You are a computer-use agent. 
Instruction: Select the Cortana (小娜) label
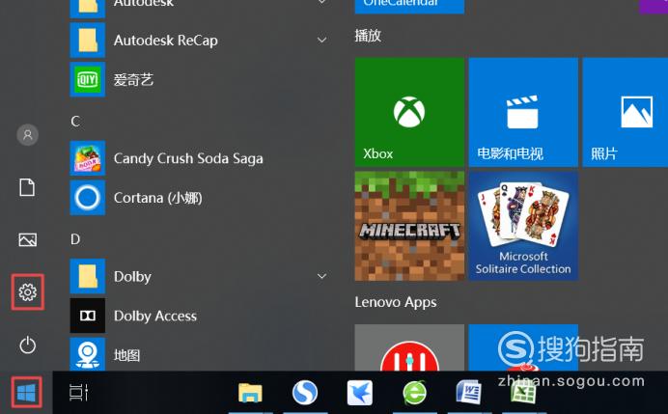point(158,198)
